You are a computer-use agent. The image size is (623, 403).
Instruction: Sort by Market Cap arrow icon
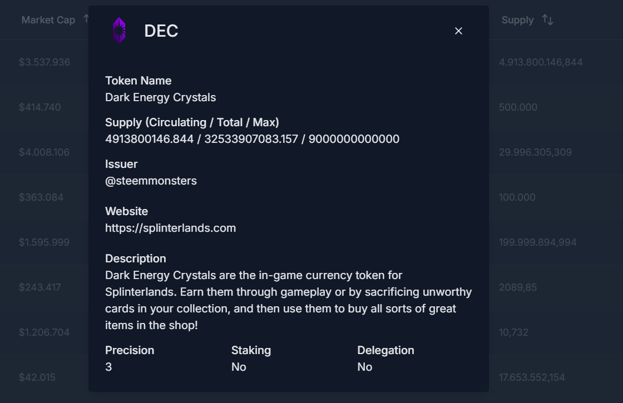(x=86, y=19)
